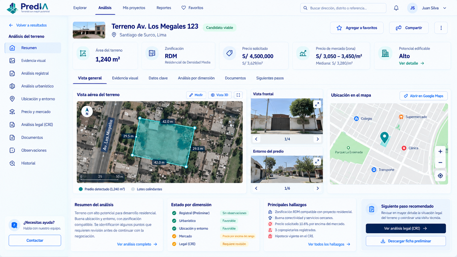The width and height of the screenshot is (457, 257).
Task: Click the north compass on aerial view
Action: click(x=87, y=111)
